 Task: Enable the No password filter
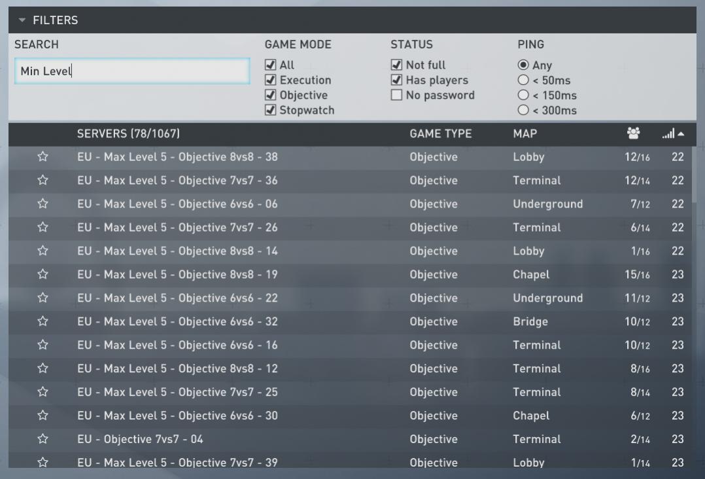(x=396, y=96)
